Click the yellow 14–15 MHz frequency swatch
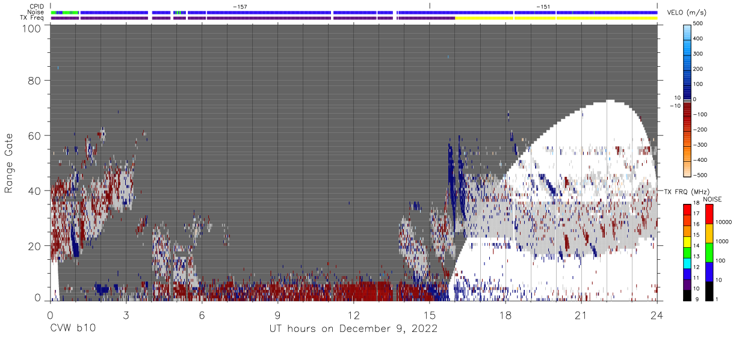The image size is (739, 341). pyautogui.click(x=687, y=241)
